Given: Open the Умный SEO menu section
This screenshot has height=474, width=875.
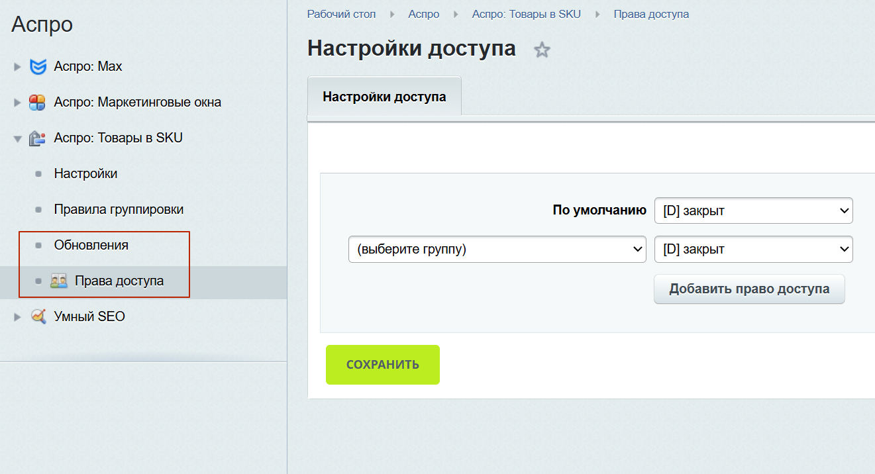Looking at the screenshot, I should click(89, 316).
